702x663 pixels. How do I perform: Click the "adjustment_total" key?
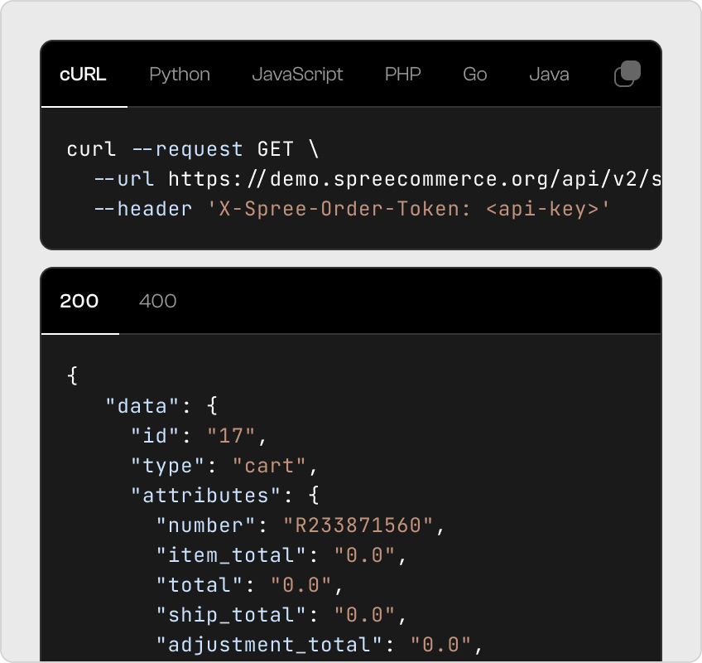(x=269, y=645)
